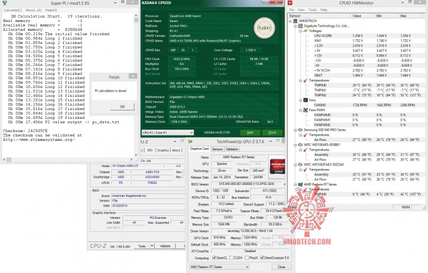This screenshot has height=273, width=428.
Task: Click the AMD Radeon R7 card icon in HWMonitor
Action: tap(300, 184)
